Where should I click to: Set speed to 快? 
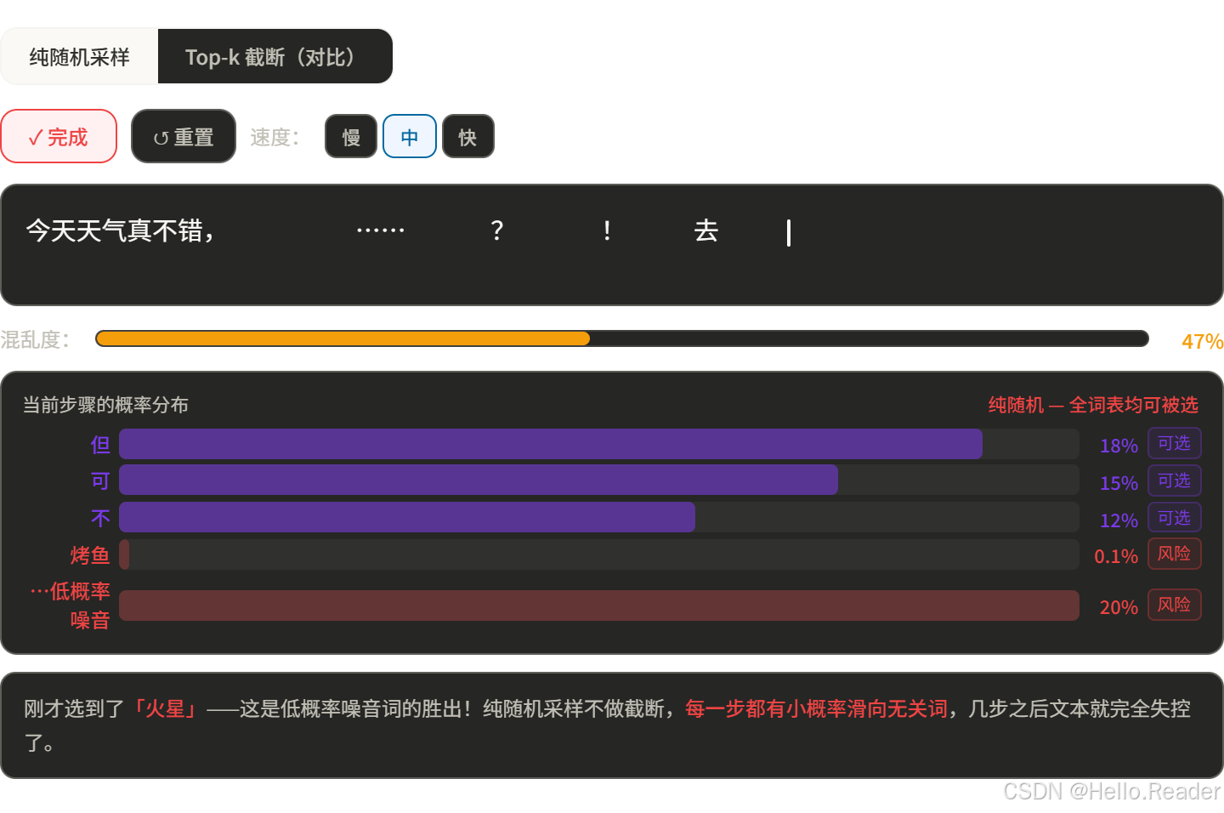[x=468, y=137]
